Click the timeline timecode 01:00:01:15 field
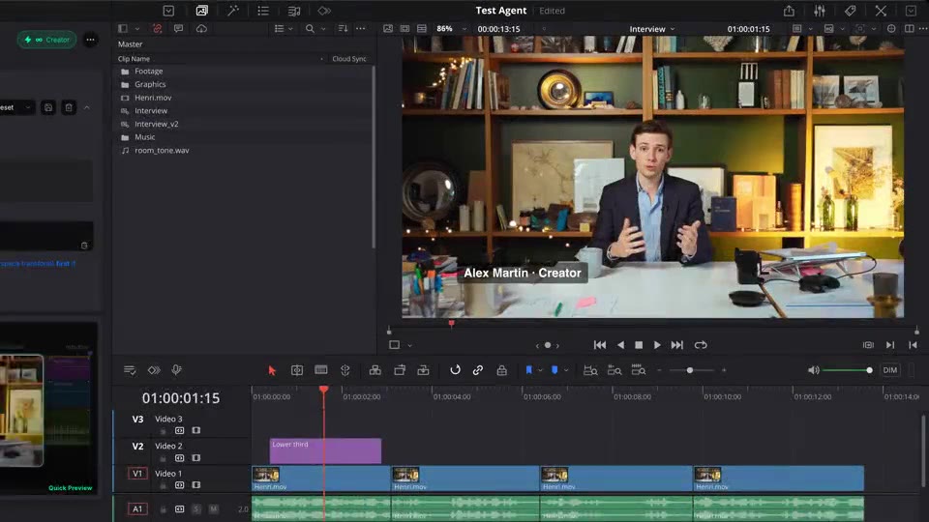 [181, 398]
